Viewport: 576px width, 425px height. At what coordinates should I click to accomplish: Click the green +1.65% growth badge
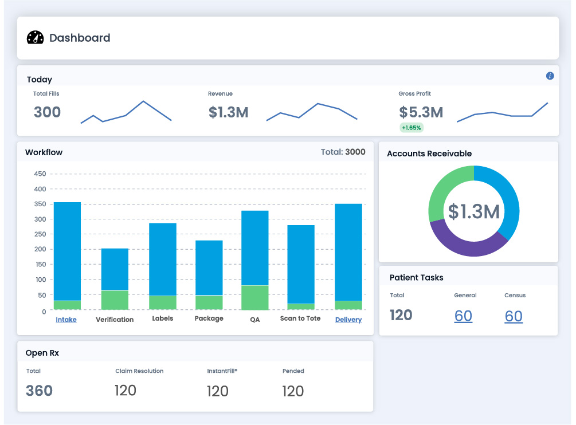tap(412, 127)
